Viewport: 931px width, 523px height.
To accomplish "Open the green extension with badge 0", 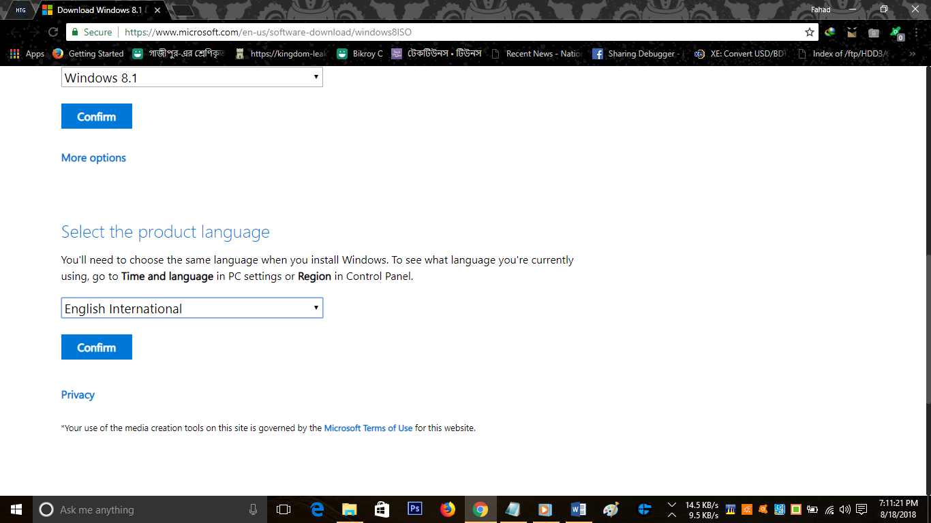I will click(897, 32).
